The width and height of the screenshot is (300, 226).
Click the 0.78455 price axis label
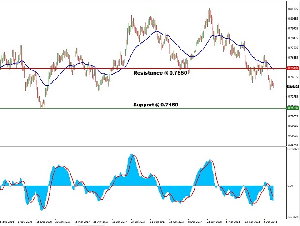click(293, 38)
